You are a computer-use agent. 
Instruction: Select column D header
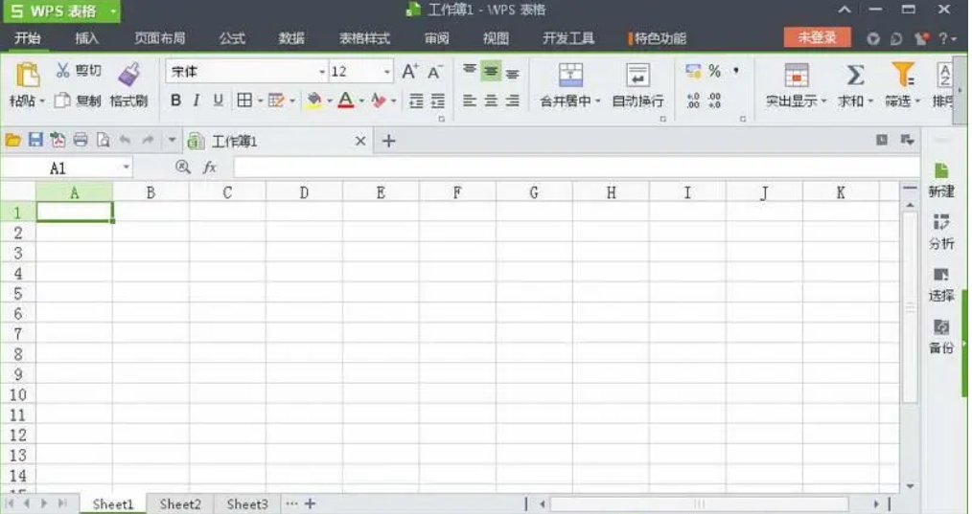tap(304, 192)
